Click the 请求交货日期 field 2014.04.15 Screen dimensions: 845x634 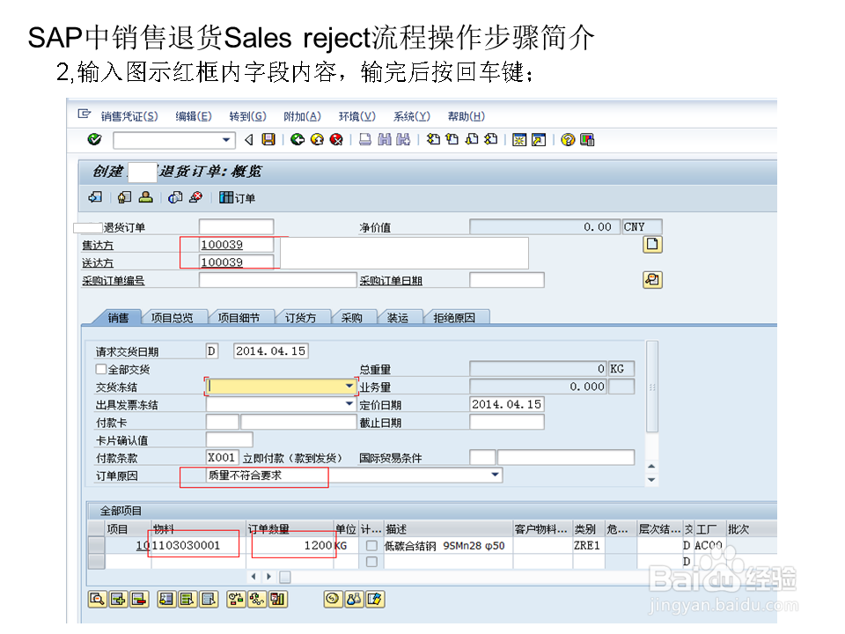point(270,351)
